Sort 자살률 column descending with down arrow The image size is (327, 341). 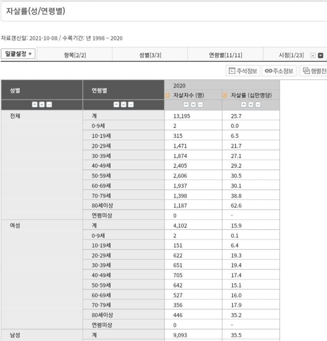coord(251,105)
